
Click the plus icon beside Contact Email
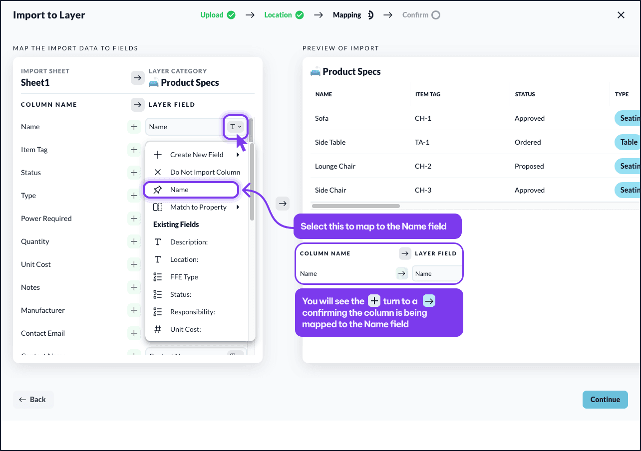click(x=134, y=333)
